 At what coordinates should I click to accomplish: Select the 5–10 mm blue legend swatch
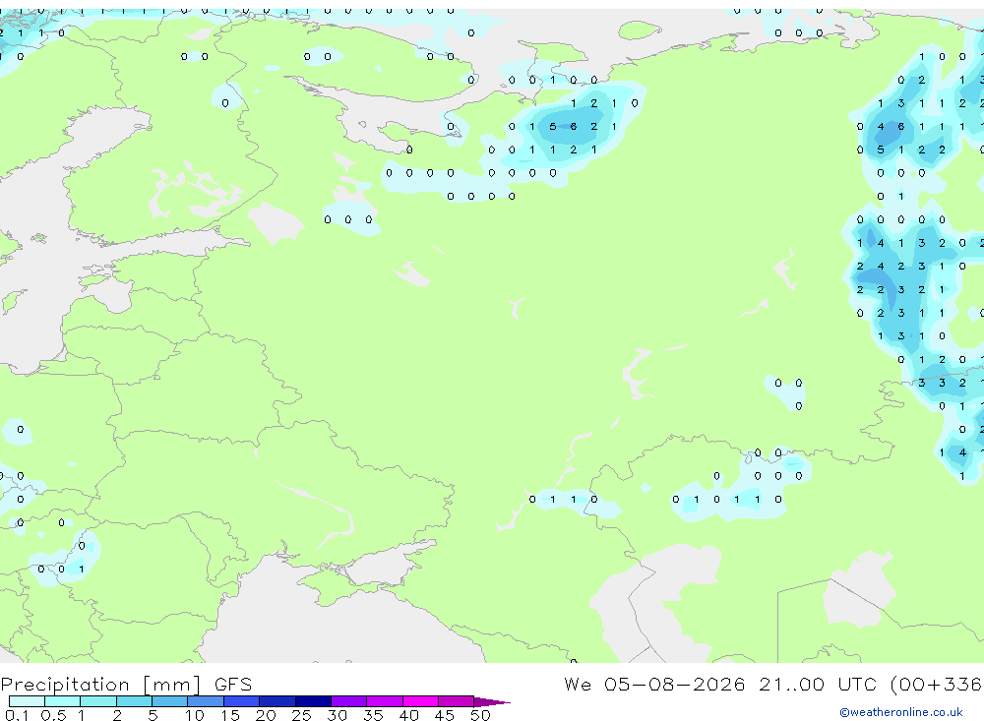tap(169, 701)
